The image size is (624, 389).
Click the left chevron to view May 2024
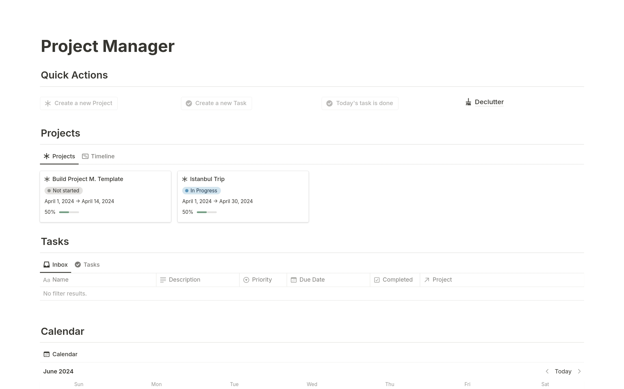[x=547, y=371]
